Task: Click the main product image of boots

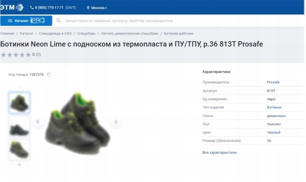Action: (x=77, y=123)
